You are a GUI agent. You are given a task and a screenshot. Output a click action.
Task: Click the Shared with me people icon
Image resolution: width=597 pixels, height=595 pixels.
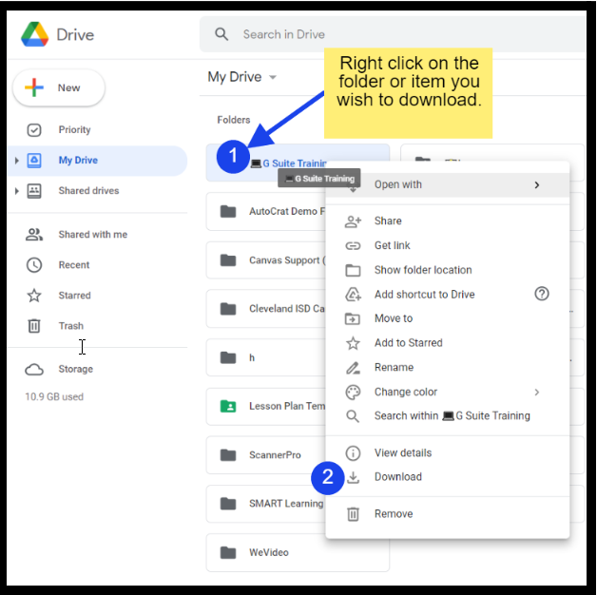(x=34, y=235)
